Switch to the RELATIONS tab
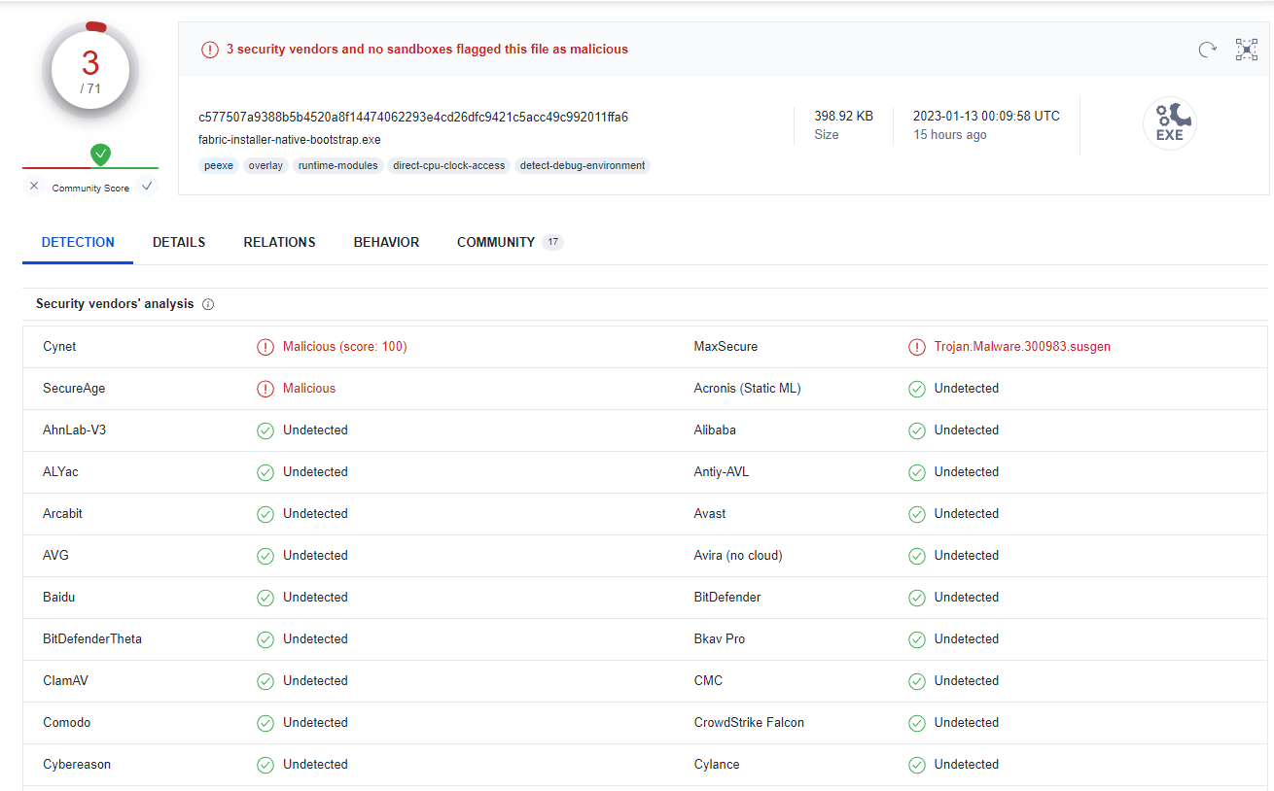The width and height of the screenshot is (1274, 791). 279,242
